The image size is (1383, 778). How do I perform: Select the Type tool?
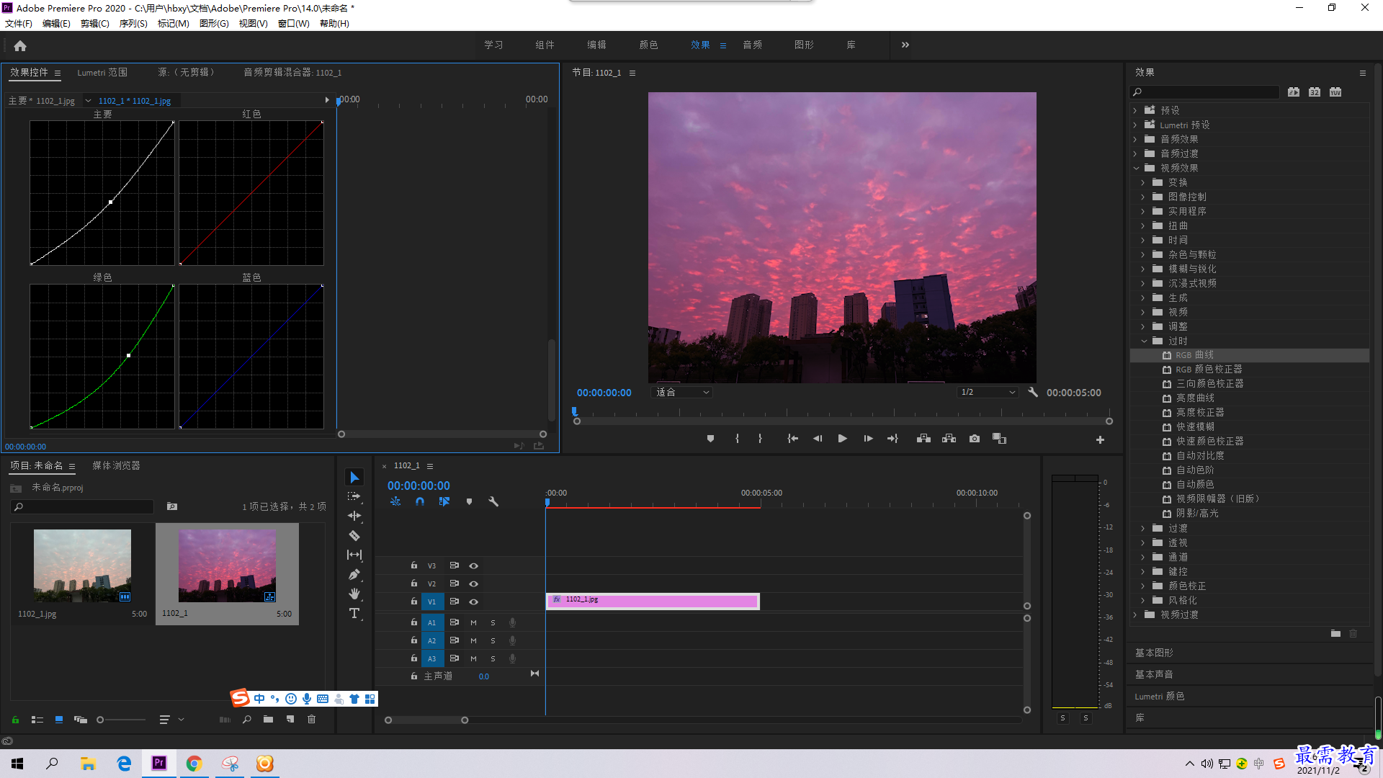click(x=354, y=614)
